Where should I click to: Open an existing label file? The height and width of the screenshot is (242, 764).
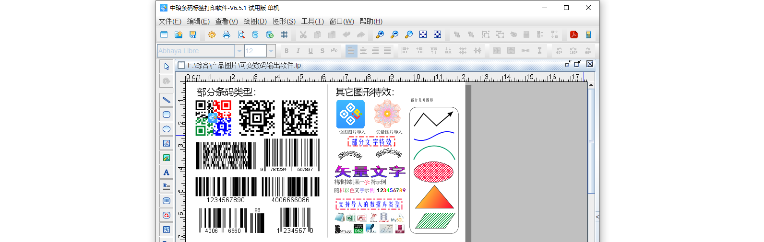point(179,35)
